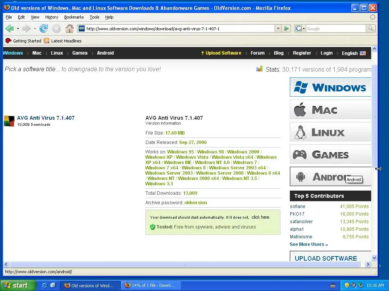Open the Bookmarks menu
This screenshot has height=291, width=389.
tap(74, 17)
